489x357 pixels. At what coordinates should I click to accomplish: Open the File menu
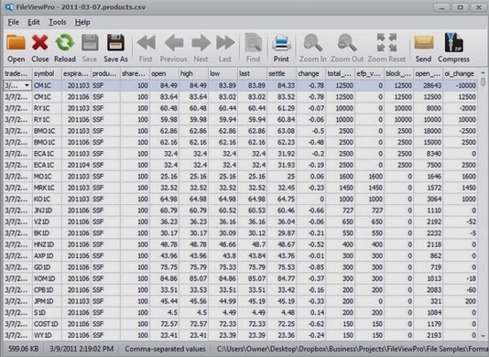(13, 23)
